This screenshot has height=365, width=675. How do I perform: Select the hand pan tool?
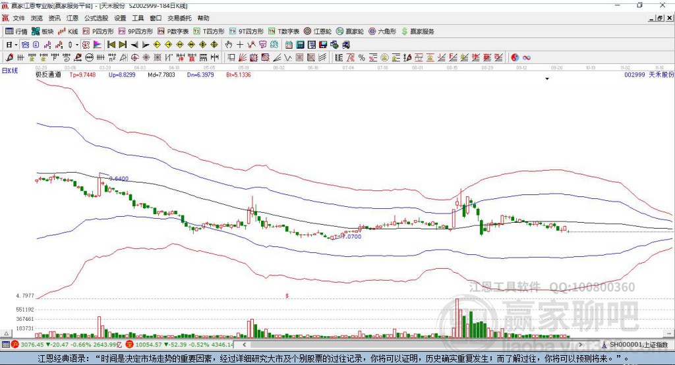coord(229,45)
